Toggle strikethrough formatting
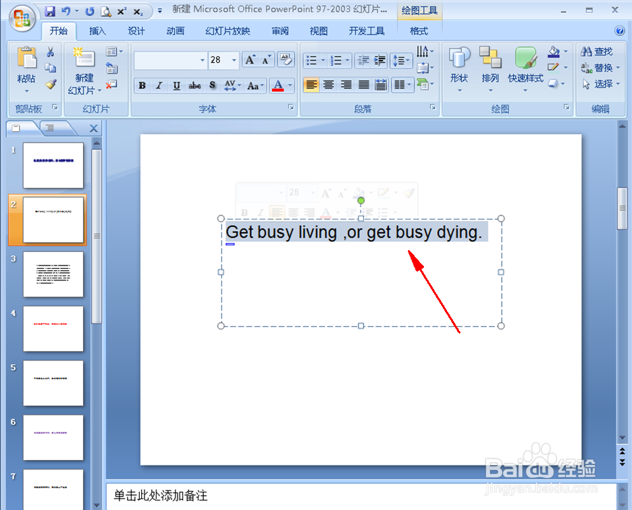The image size is (632, 510). click(x=194, y=86)
